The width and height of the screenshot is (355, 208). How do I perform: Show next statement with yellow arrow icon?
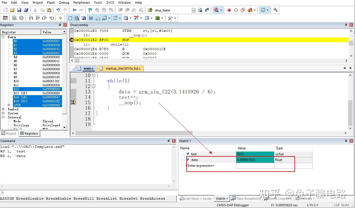[x=61, y=18]
